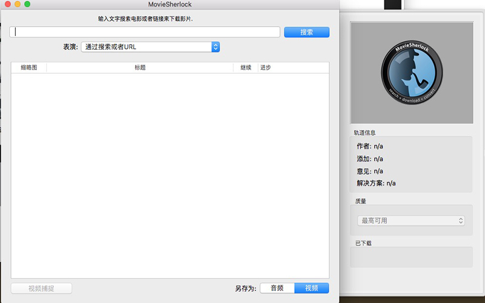This screenshot has height=303, width=485.
Task: Select 音频 save-as option
Action: [x=277, y=288]
